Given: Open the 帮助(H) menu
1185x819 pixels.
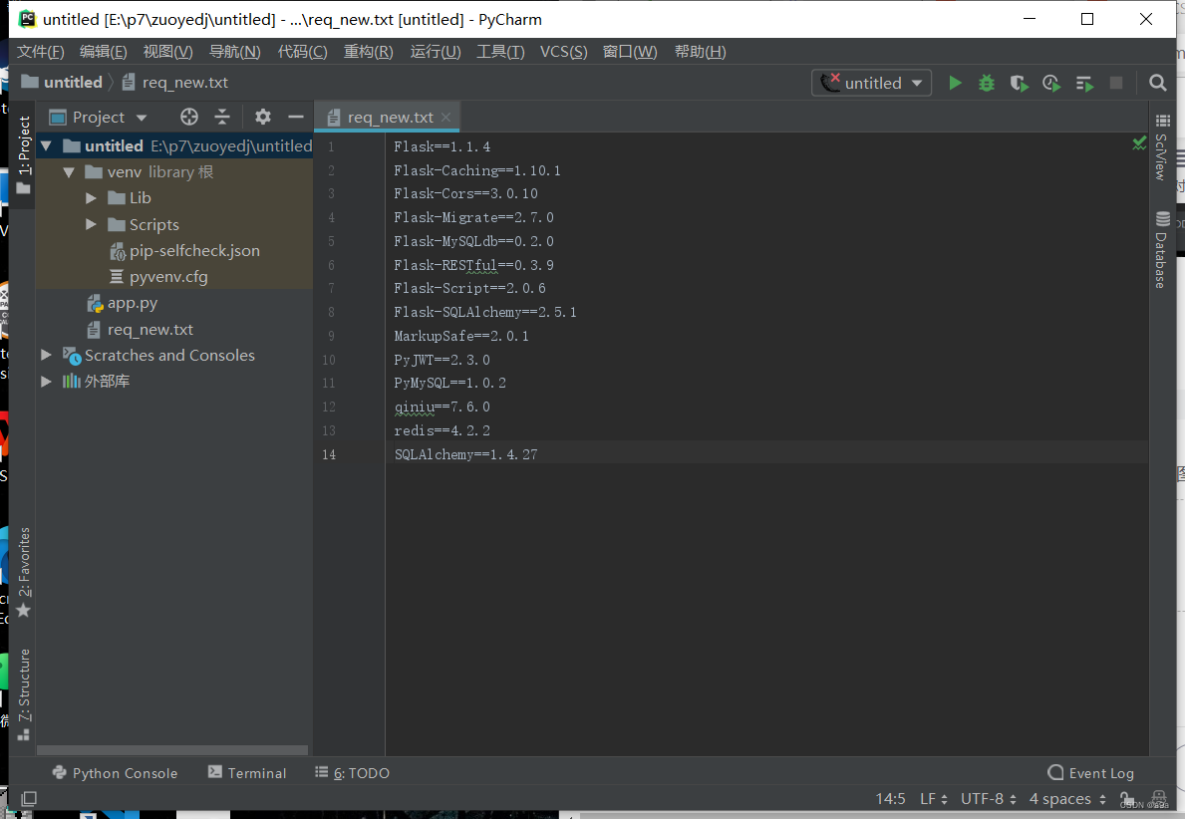Looking at the screenshot, I should (x=700, y=52).
